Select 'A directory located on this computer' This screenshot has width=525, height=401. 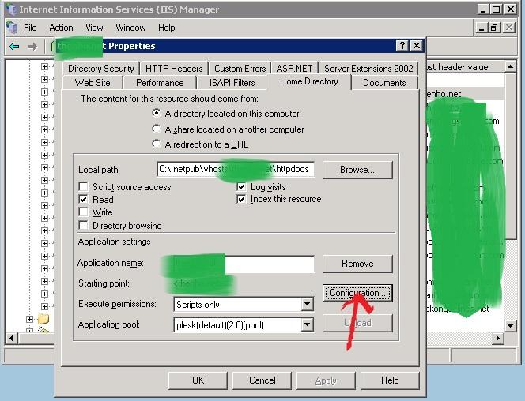pos(156,114)
